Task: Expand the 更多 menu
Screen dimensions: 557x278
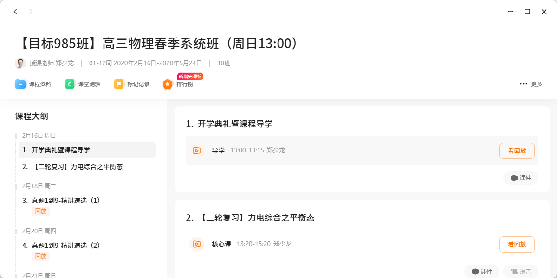Action: 531,84
